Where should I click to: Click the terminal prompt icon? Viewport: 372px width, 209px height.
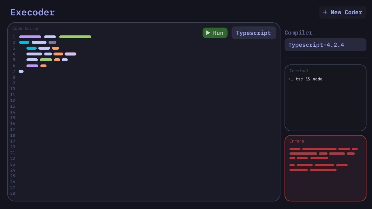point(291,79)
